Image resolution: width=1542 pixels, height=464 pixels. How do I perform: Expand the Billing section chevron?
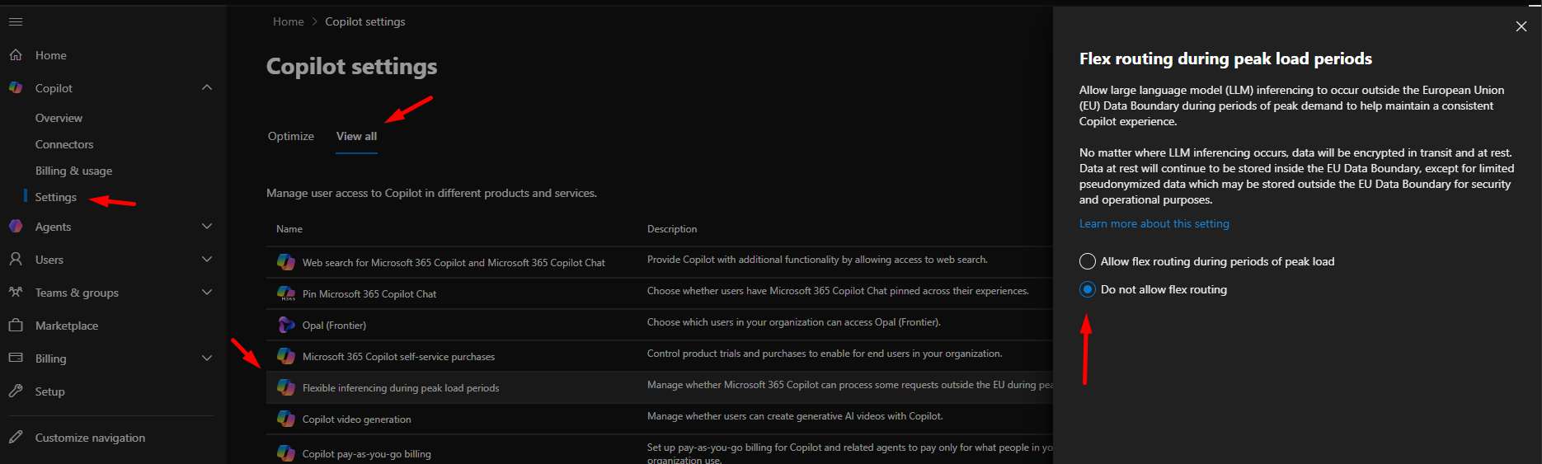click(207, 358)
